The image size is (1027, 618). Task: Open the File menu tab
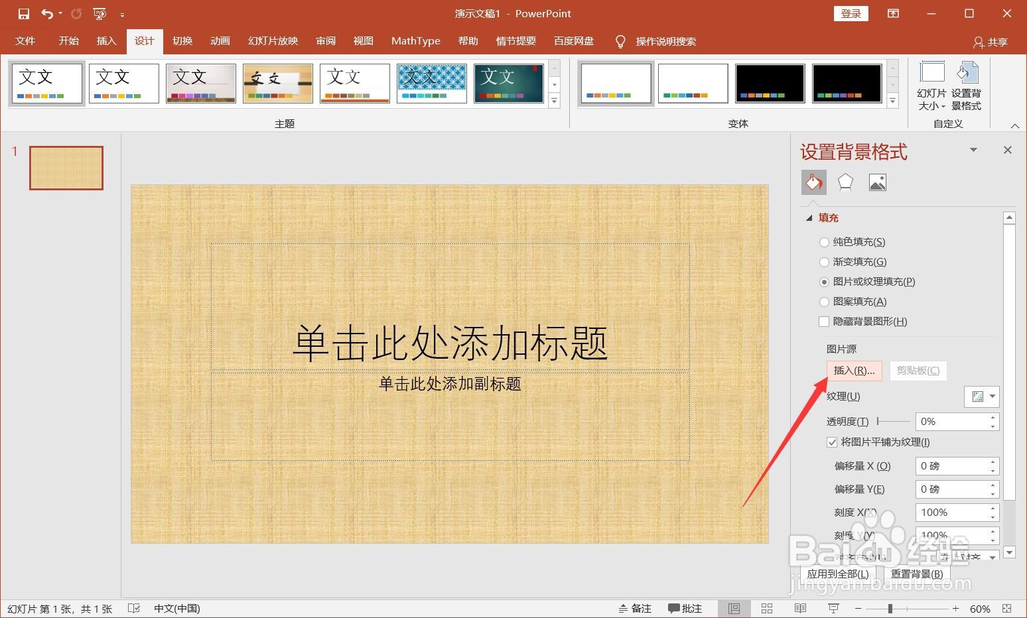tap(25, 41)
